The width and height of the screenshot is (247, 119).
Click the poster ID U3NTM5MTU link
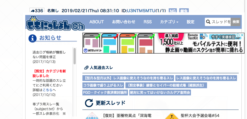pyautogui.click(x=141, y=11)
